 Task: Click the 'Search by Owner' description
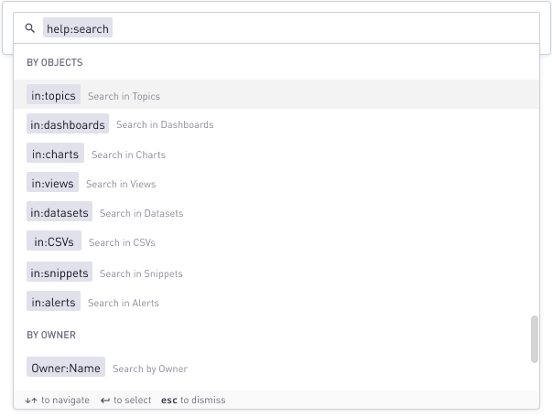point(150,369)
